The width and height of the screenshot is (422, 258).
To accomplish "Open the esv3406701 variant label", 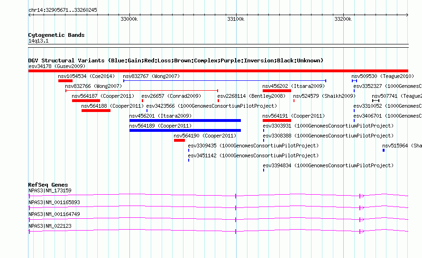I will [387, 116].
